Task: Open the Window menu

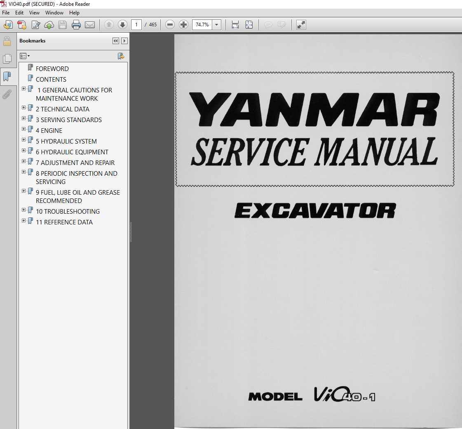Action: click(x=54, y=13)
